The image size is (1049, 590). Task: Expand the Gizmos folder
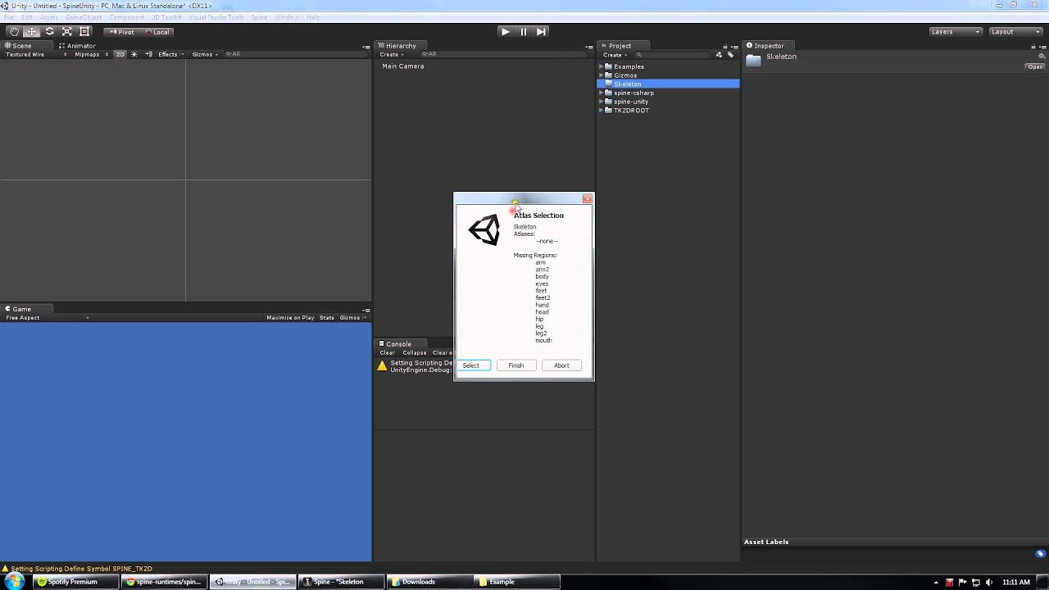(602, 75)
